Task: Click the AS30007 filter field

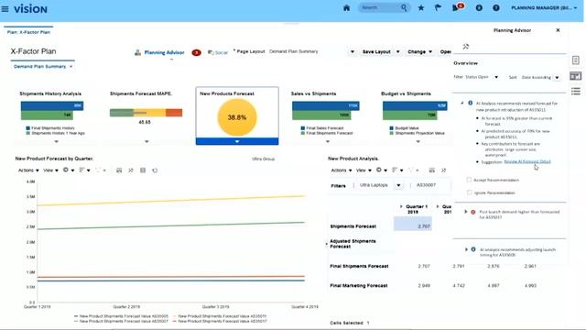Action: (430, 185)
